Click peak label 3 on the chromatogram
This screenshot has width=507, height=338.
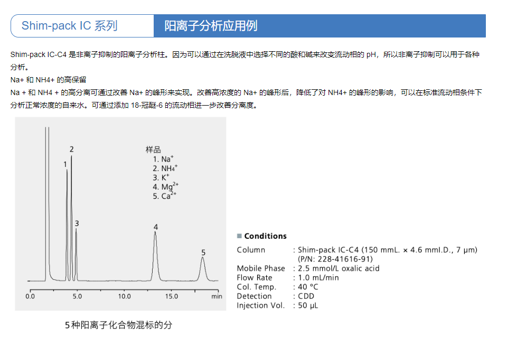[77, 223]
